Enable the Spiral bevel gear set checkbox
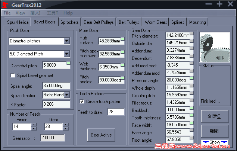Image resolution: width=237 pixels, height=151 pixels. [13, 75]
